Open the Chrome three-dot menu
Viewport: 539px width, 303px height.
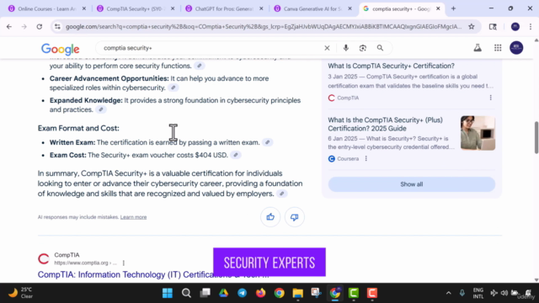[x=531, y=26]
